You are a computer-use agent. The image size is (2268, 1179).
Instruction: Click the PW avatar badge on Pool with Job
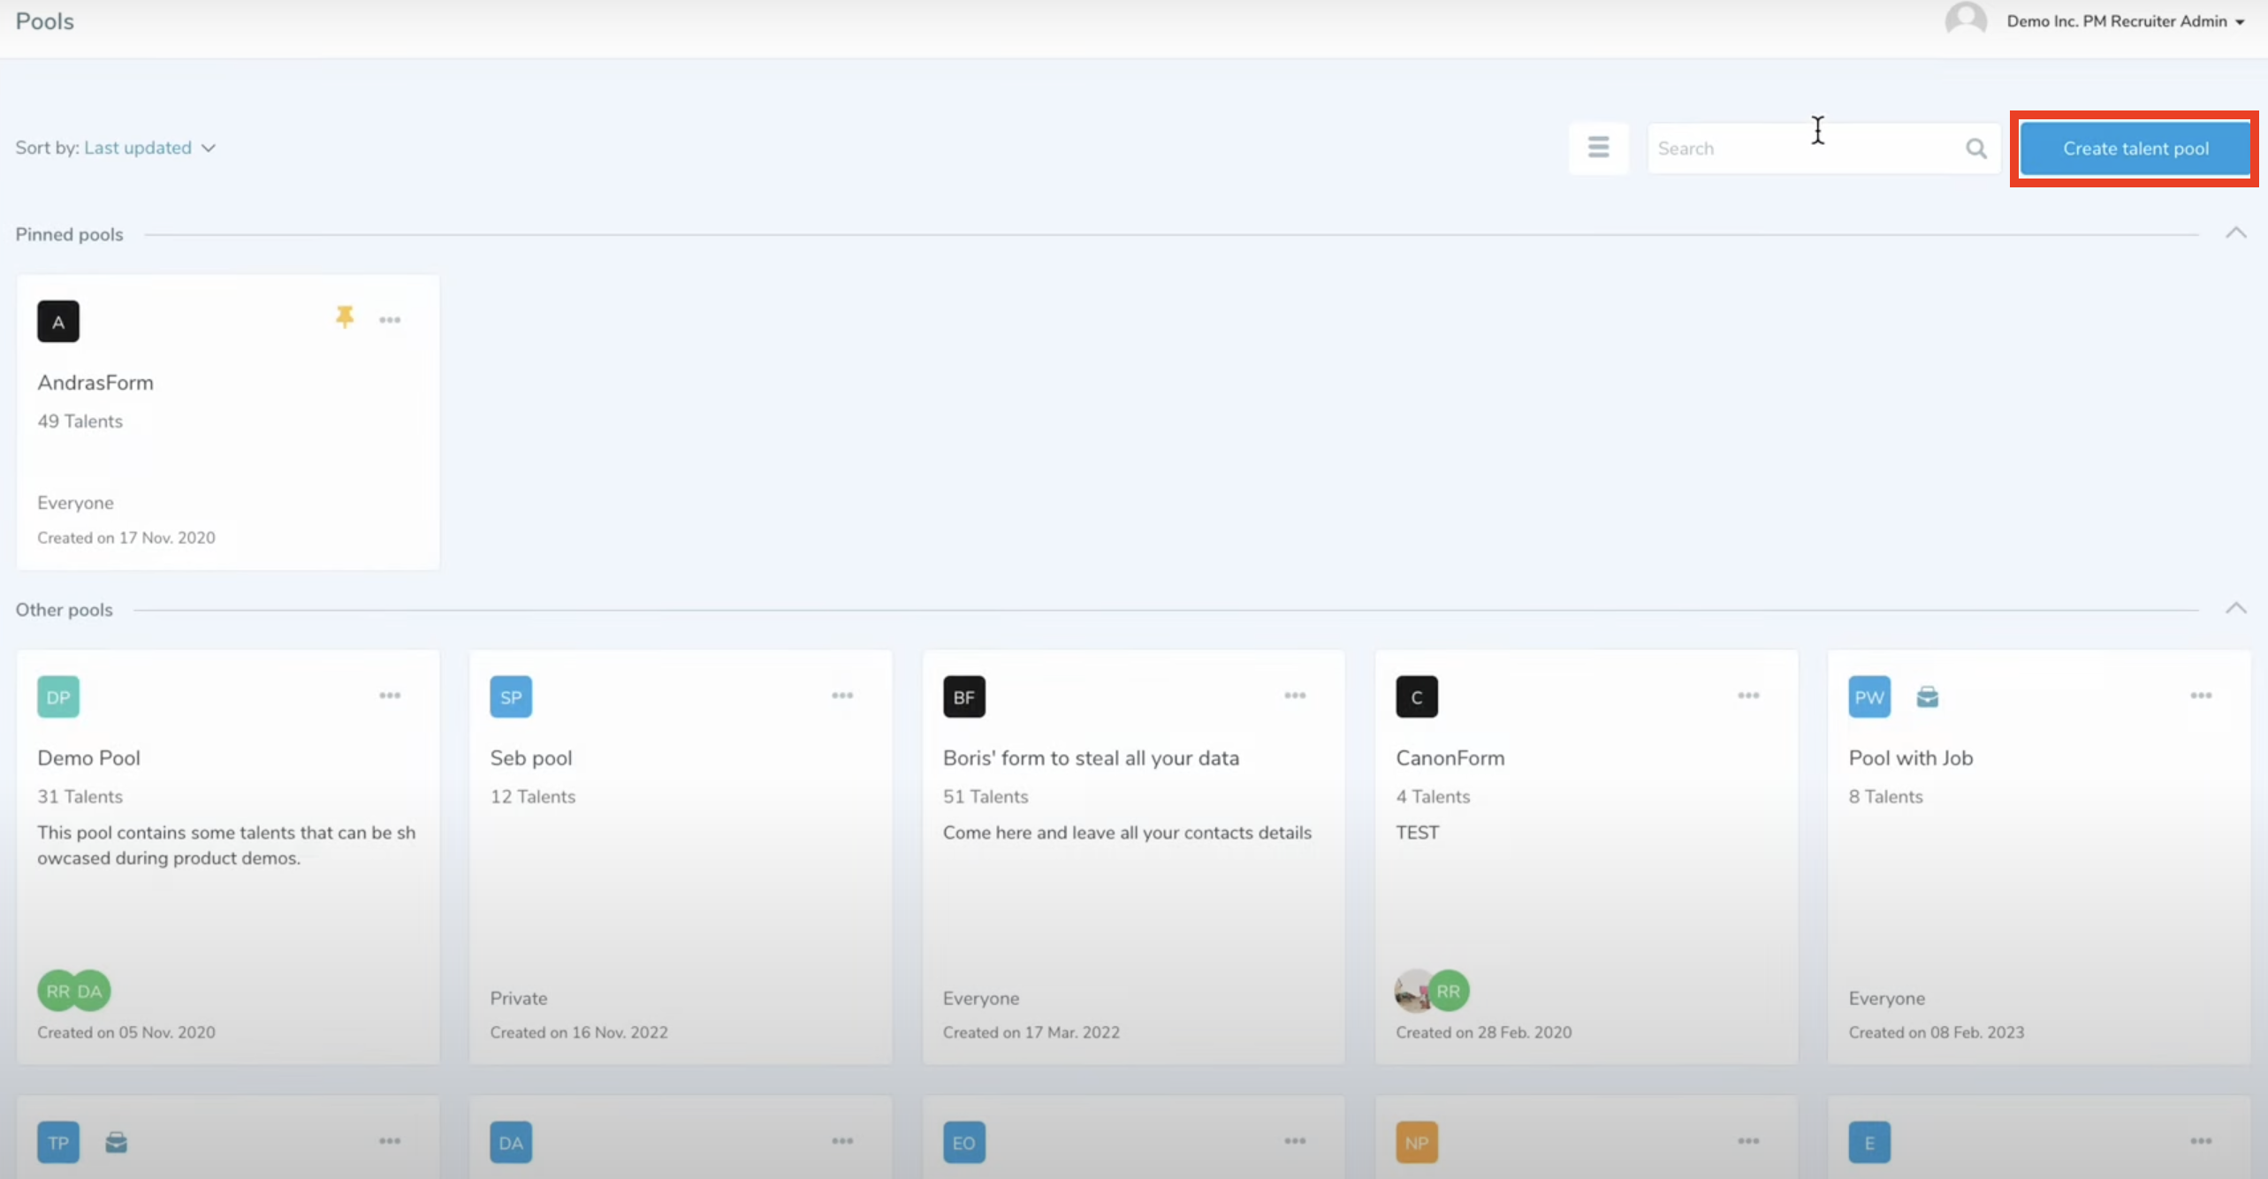point(1868,697)
